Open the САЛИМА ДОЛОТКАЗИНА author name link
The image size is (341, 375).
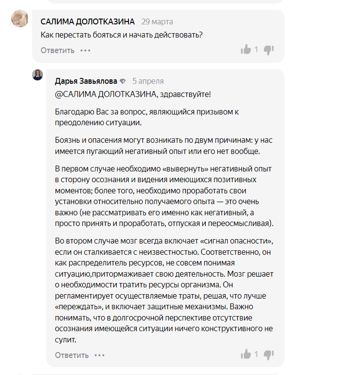click(88, 22)
